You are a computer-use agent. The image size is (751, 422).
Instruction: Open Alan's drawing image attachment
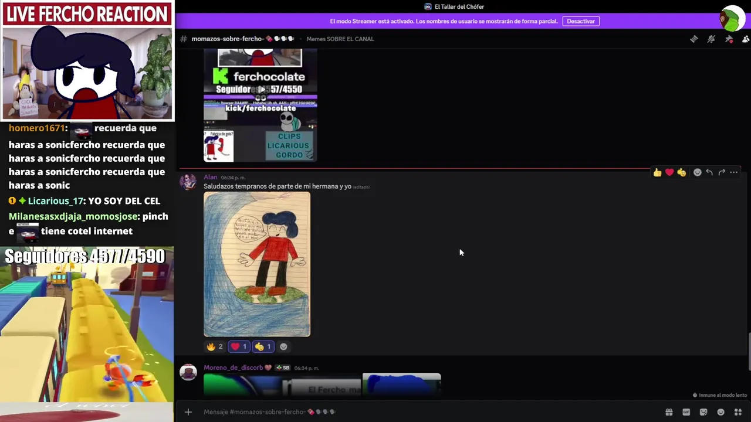pyautogui.click(x=257, y=264)
